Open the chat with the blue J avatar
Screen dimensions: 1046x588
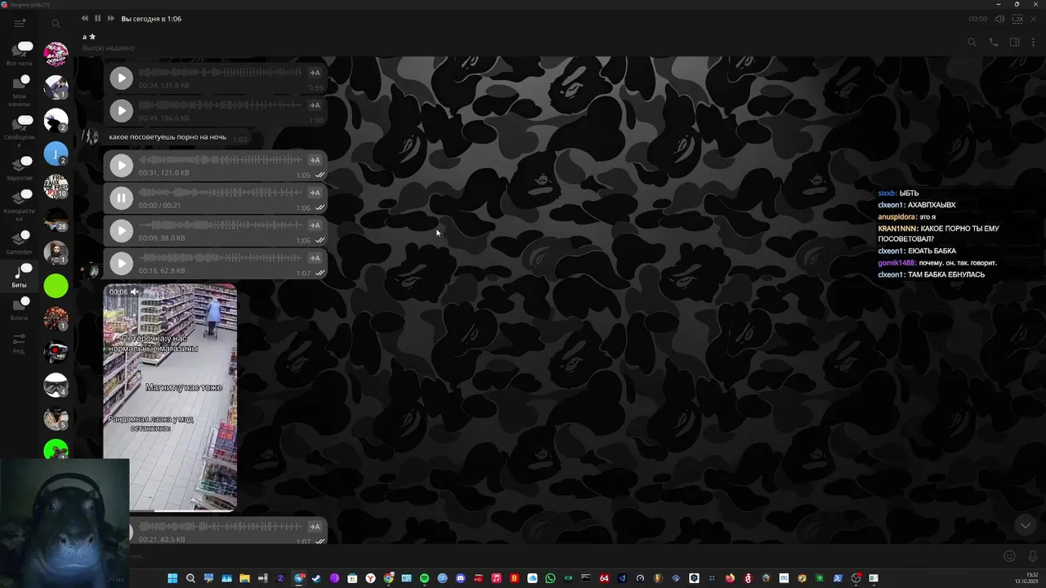pos(56,154)
